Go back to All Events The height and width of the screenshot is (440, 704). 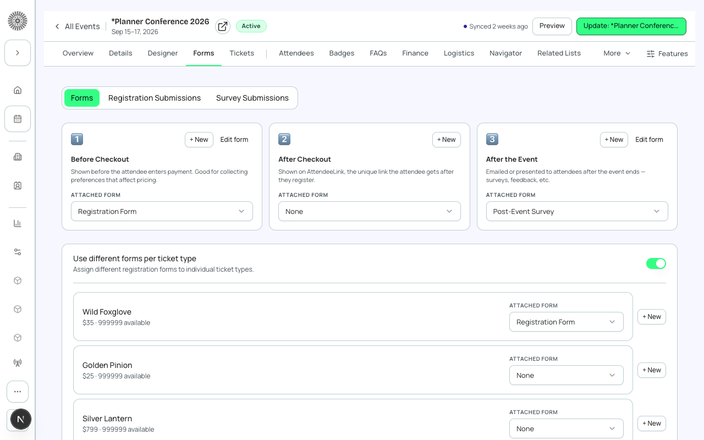click(x=77, y=26)
